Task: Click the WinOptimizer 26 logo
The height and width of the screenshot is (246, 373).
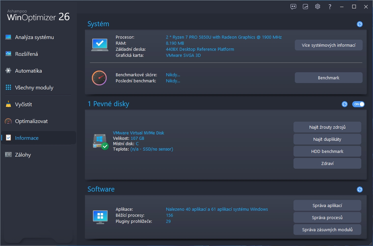Action: pos(38,16)
